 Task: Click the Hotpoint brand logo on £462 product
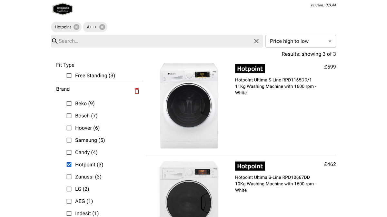(250, 166)
